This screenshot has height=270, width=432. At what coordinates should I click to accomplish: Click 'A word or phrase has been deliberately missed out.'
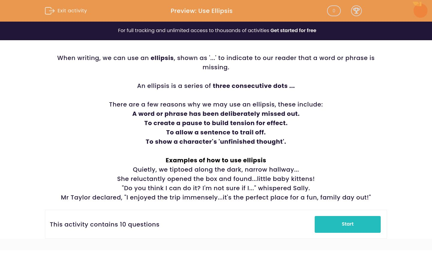216,114
